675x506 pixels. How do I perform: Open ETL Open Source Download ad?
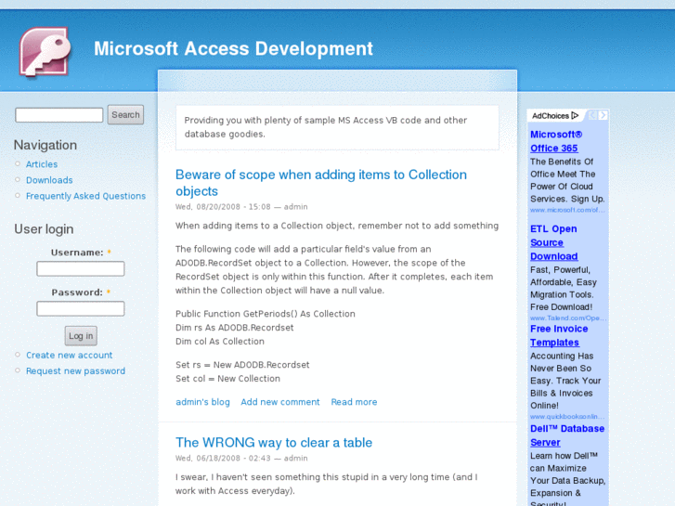click(x=554, y=242)
